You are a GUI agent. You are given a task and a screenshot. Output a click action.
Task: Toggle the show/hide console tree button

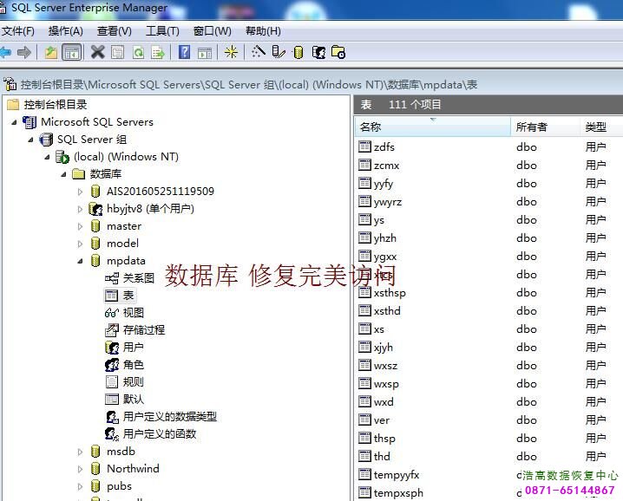(x=72, y=53)
